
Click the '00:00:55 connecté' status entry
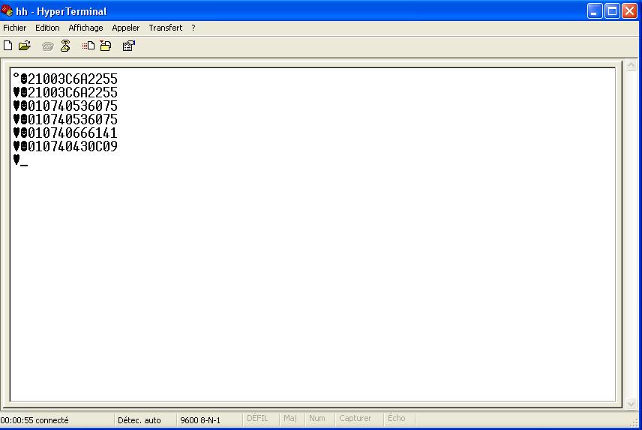(x=34, y=420)
